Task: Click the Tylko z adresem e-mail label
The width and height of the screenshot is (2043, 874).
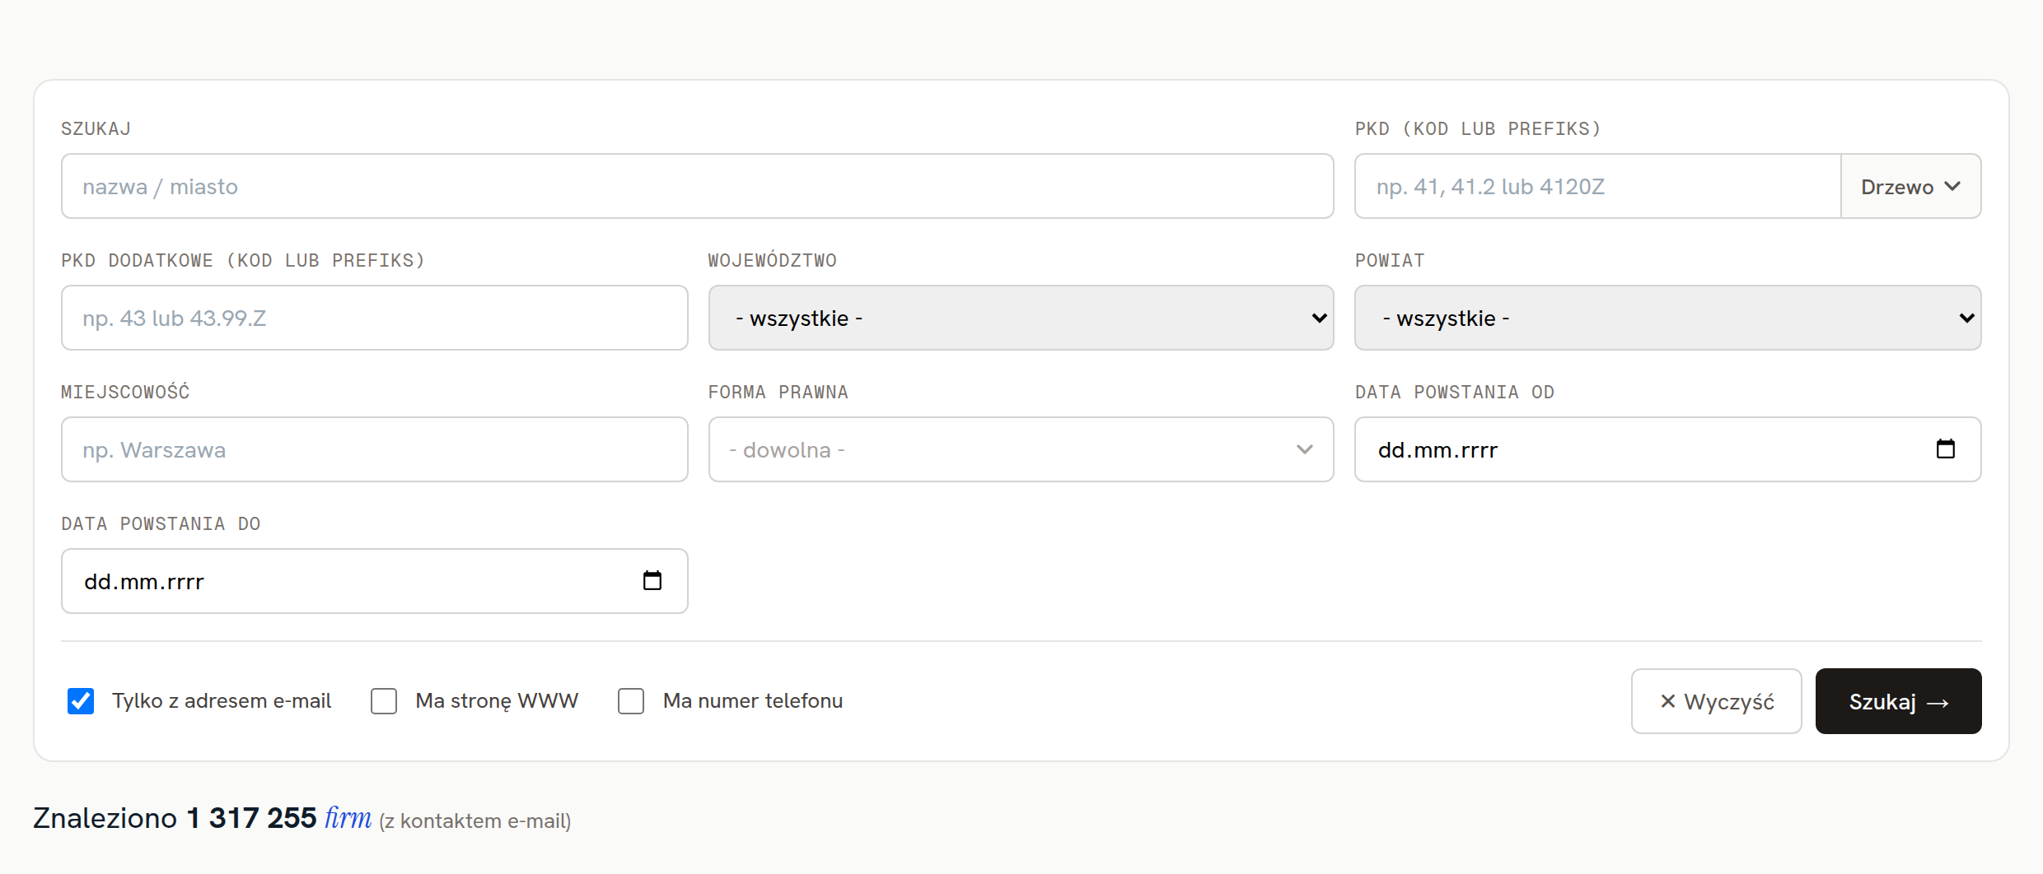Action: point(222,701)
